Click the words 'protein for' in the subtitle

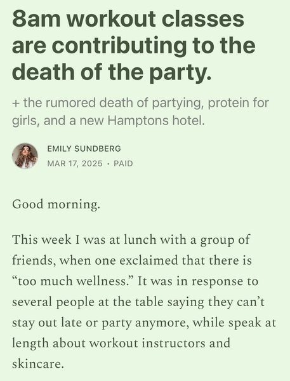click(x=238, y=103)
